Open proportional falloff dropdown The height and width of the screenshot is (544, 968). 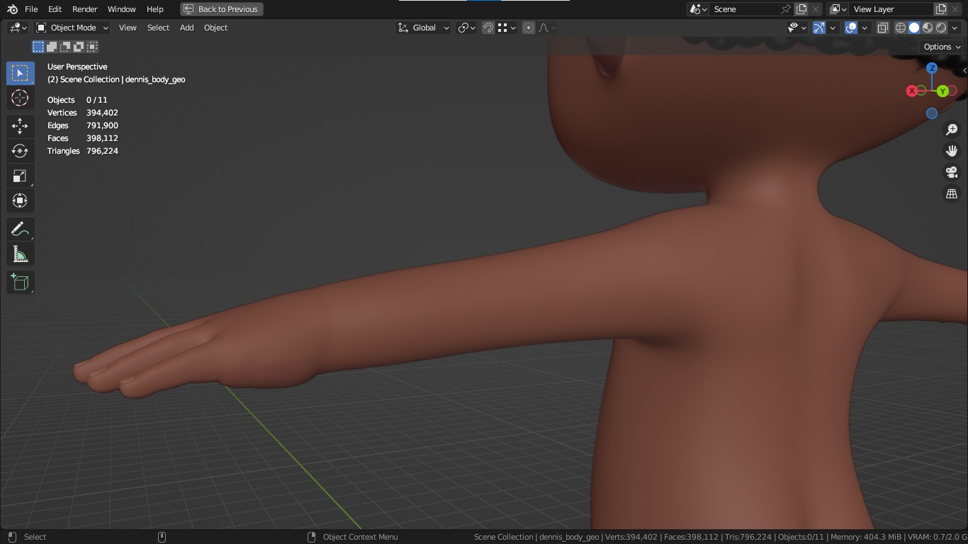click(x=547, y=28)
